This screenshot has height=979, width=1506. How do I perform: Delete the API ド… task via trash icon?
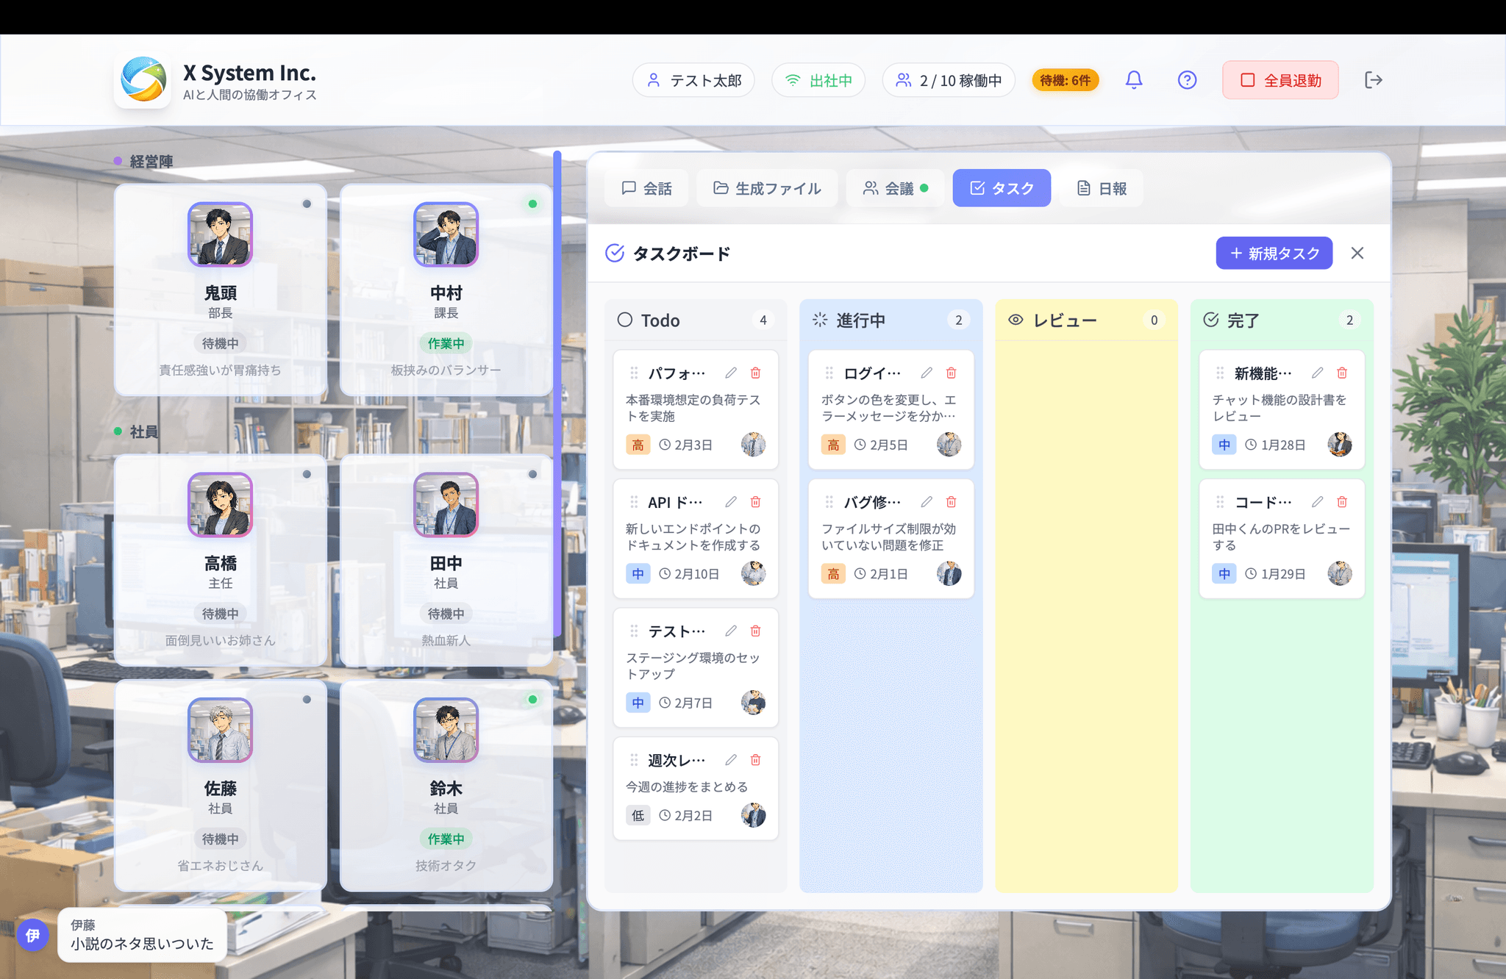coord(755,502)
